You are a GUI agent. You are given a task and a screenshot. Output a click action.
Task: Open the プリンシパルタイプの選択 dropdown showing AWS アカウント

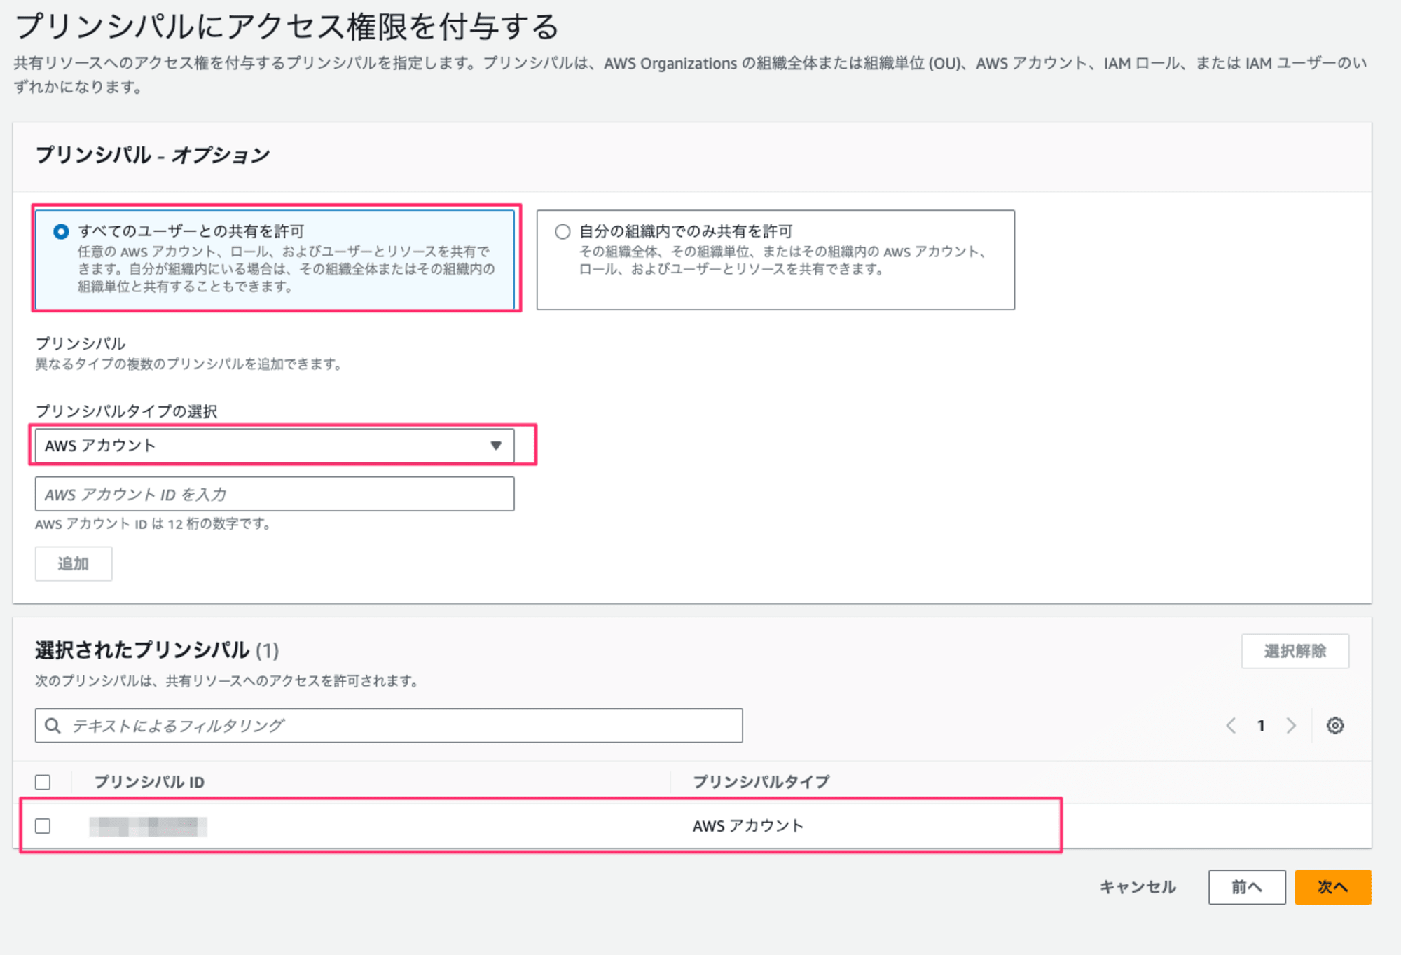(275, 446)
